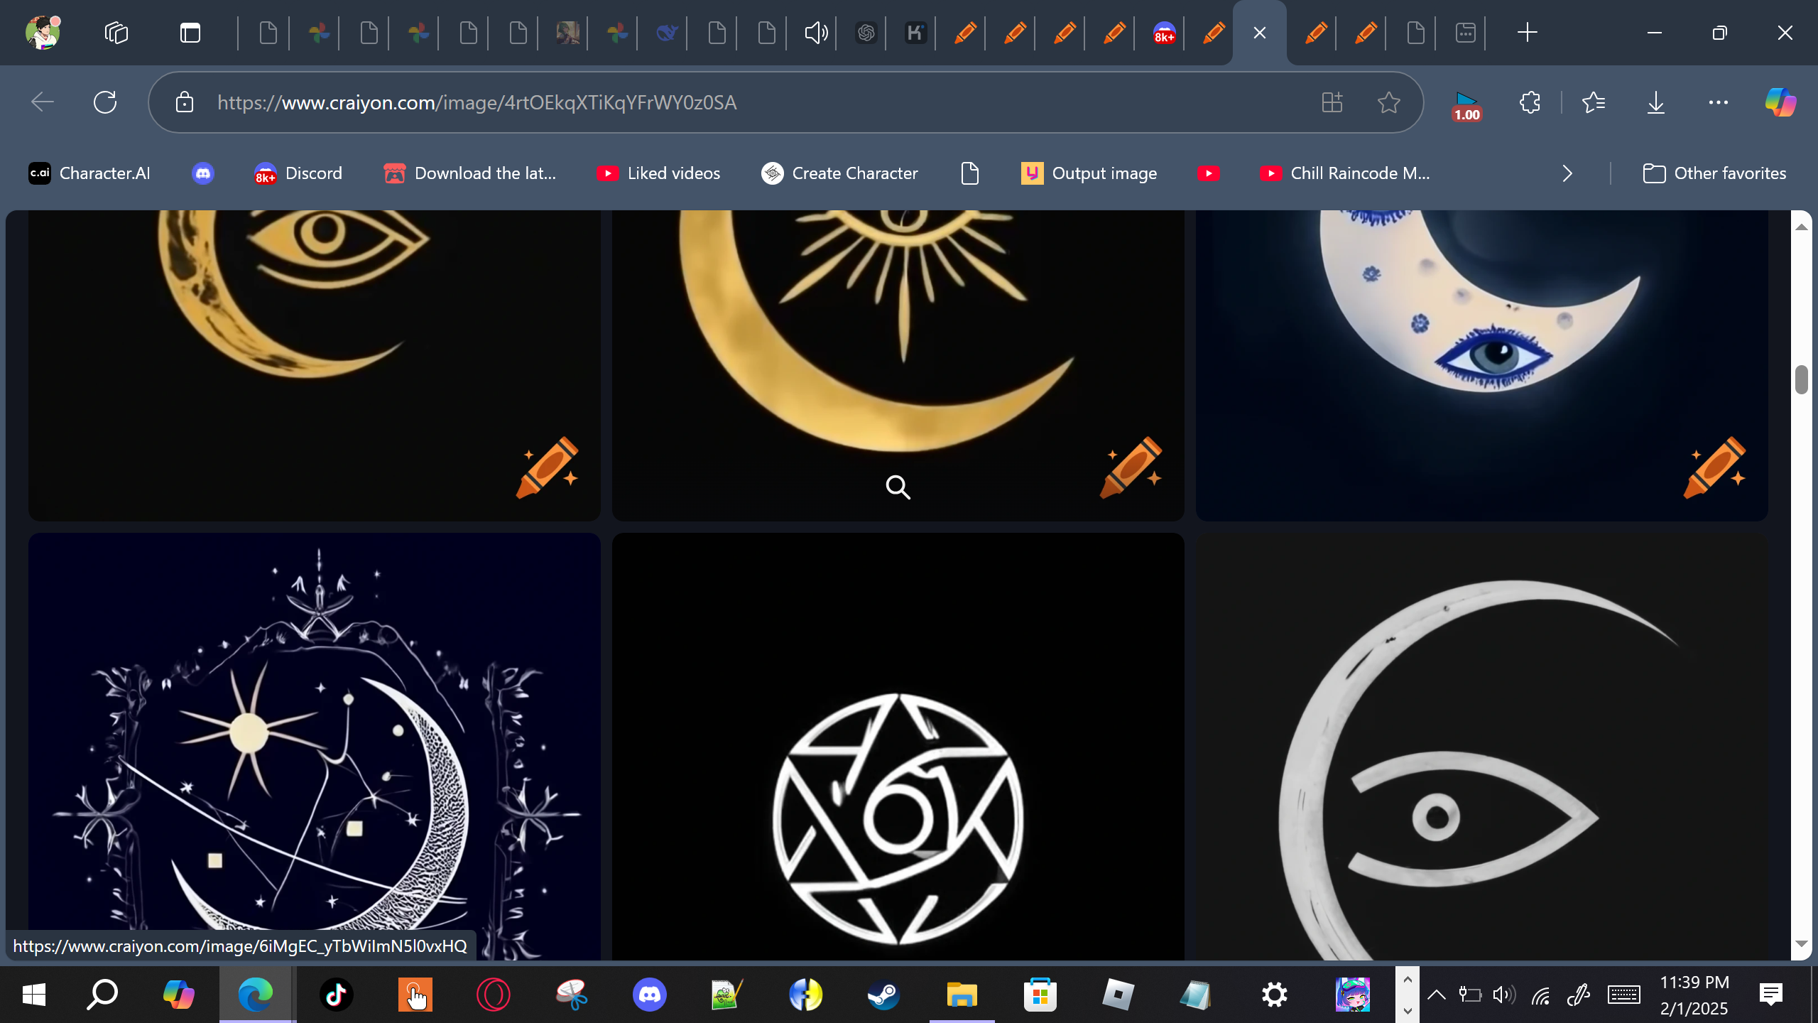This screenshot has height=1023, width=1818.
Task: Open the Downloads arrow icon
Action: tap(1655, 102)
